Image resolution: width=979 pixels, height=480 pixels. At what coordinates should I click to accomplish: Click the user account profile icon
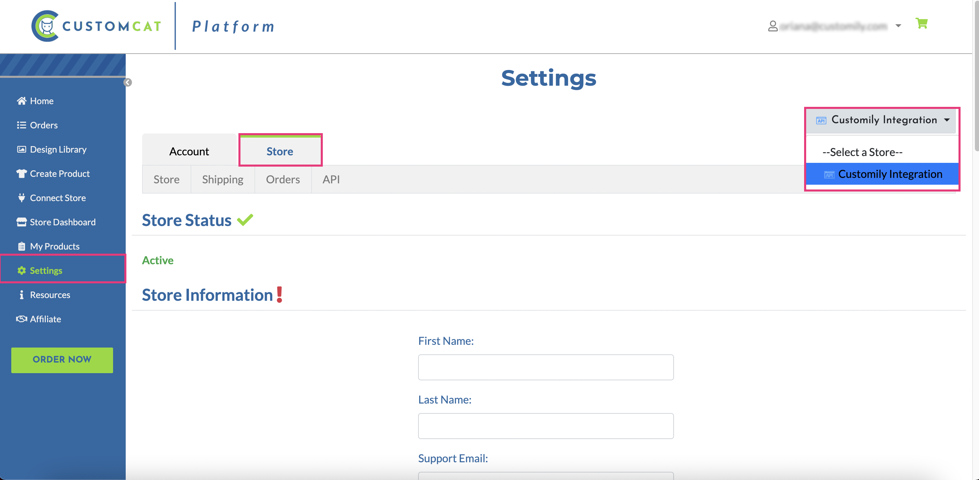point(773,26)
